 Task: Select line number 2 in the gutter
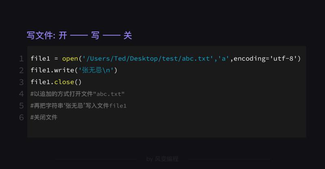21,70
